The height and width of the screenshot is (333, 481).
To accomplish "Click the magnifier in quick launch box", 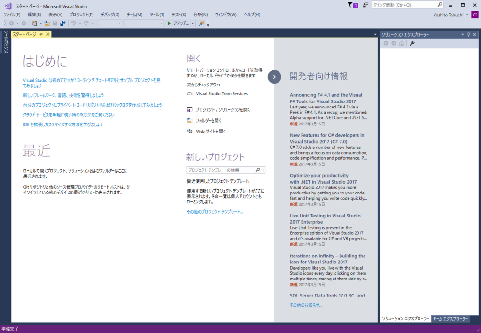I will (x=440, y=5).
